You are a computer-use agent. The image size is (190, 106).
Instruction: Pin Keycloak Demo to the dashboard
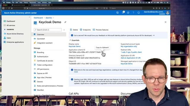(x=65, y=22)
